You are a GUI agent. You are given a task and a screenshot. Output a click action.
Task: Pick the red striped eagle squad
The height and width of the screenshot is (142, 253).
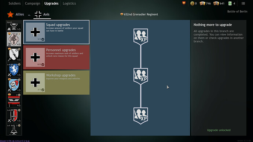coord(14,100)
